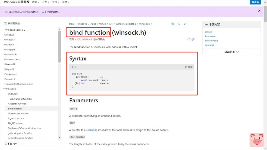Screen dimensions: 267x150
Task: Open GetAcceptExSockaddrs function page
Action: click(24, 128)
